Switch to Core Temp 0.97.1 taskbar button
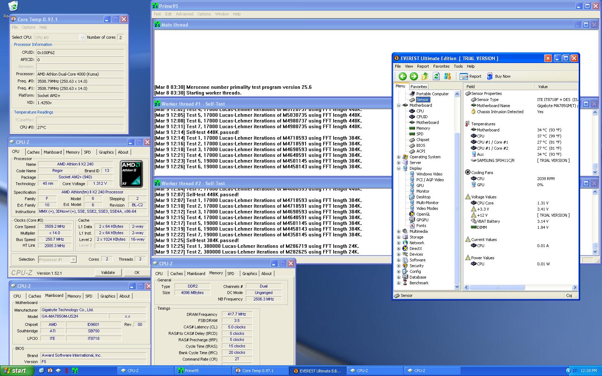 click(261, 371)
